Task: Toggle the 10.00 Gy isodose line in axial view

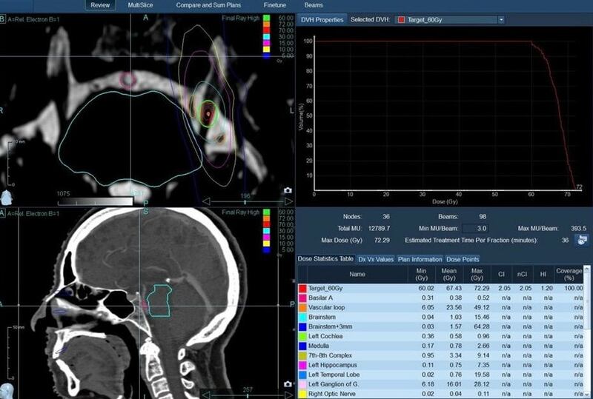Action: [x=267, y=50]
